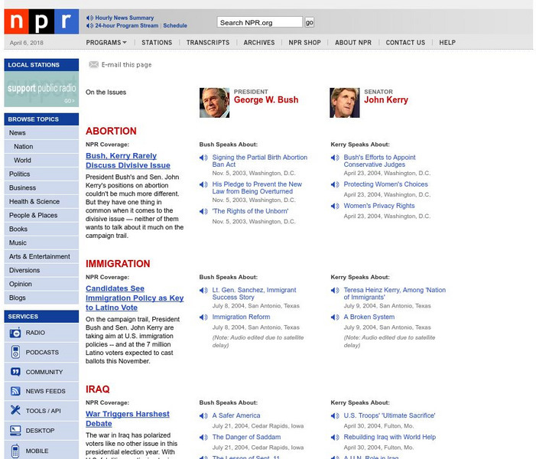Browse the Blogs topic
The image size is (536, 459).
[x=41, y=298]
